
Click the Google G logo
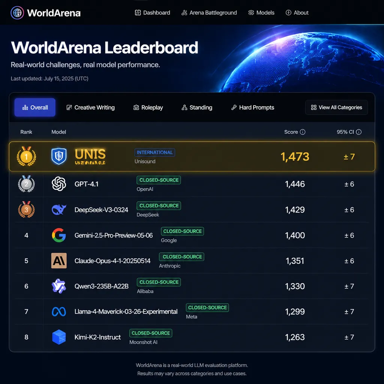59,235
